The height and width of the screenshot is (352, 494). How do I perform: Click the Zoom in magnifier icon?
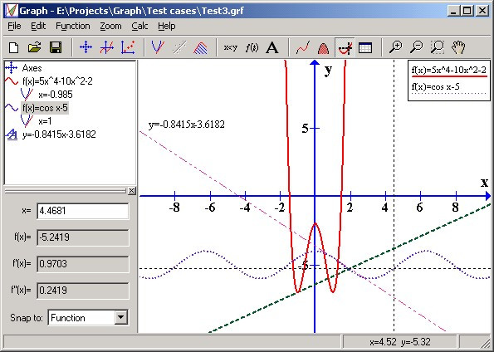(396, 48)
